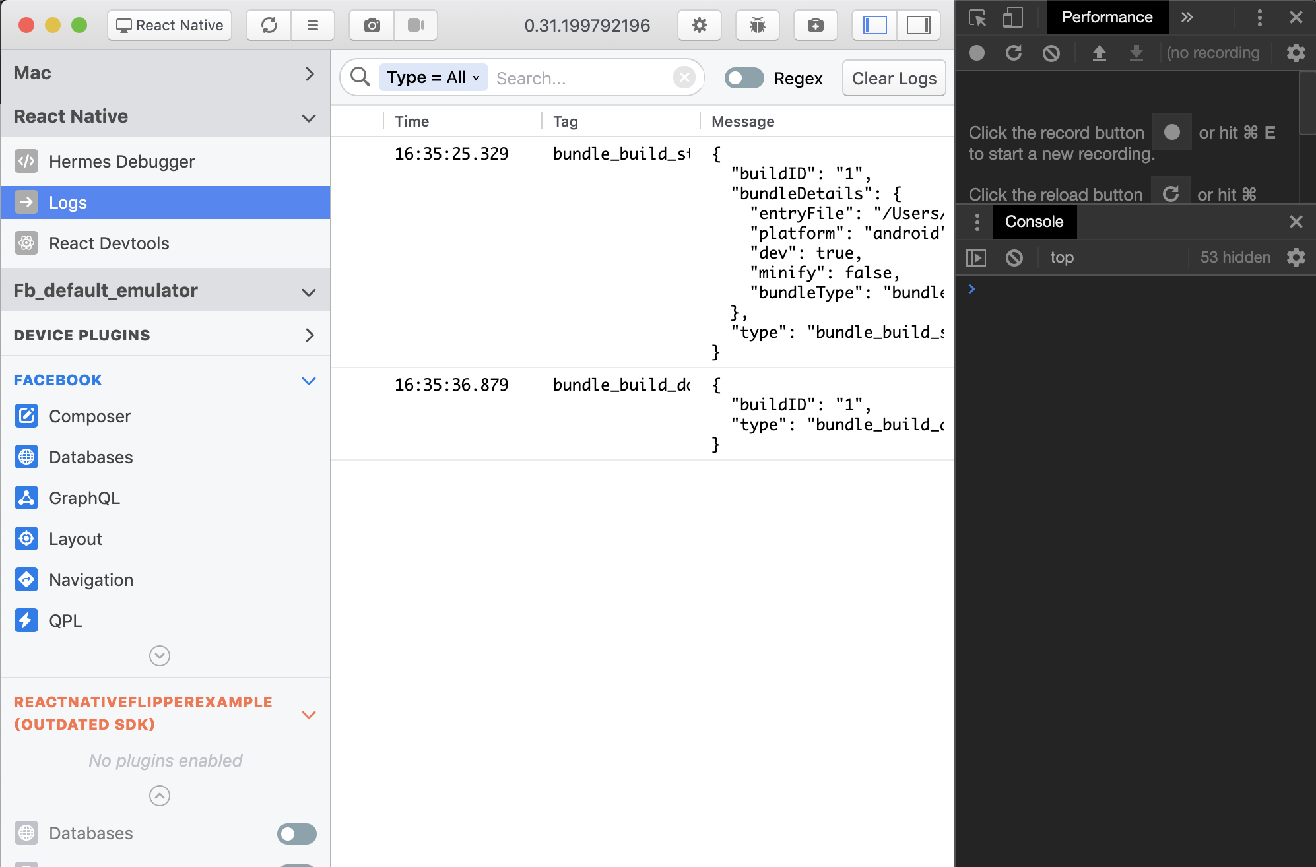Expand the Mac device section

click(x=310, y=73)
